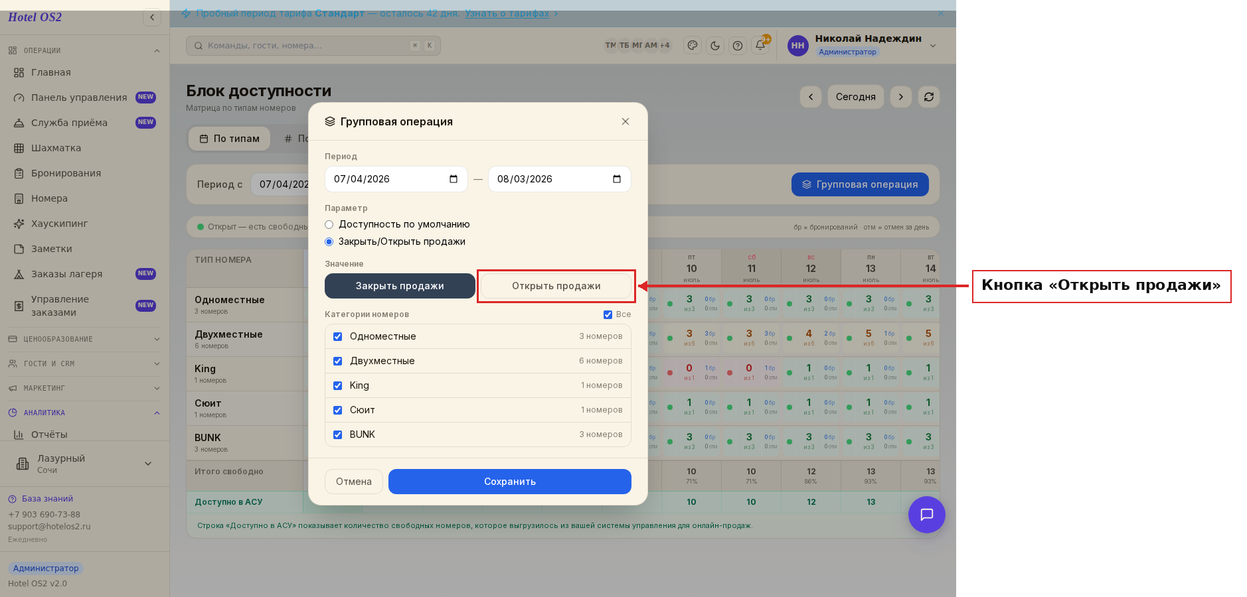Click the King cell for July 11

(x=752, y=373)
